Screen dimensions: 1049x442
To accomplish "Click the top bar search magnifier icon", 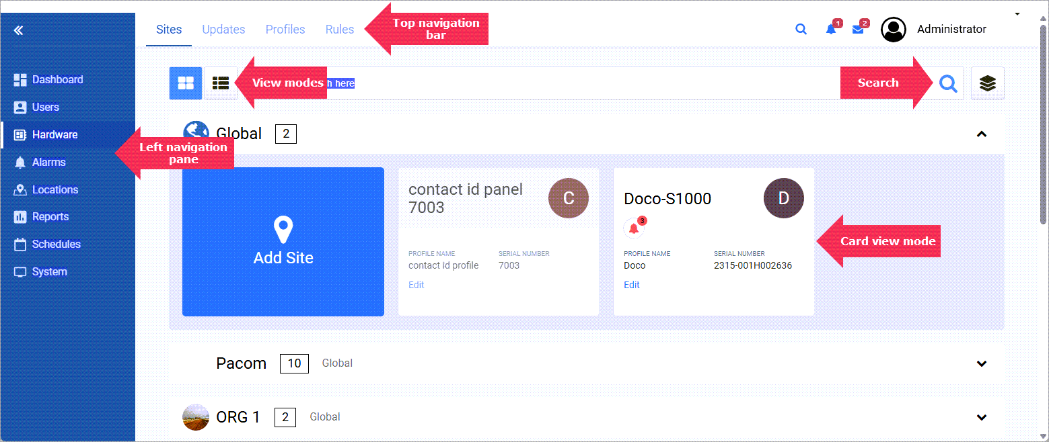I will click(801, 30).
